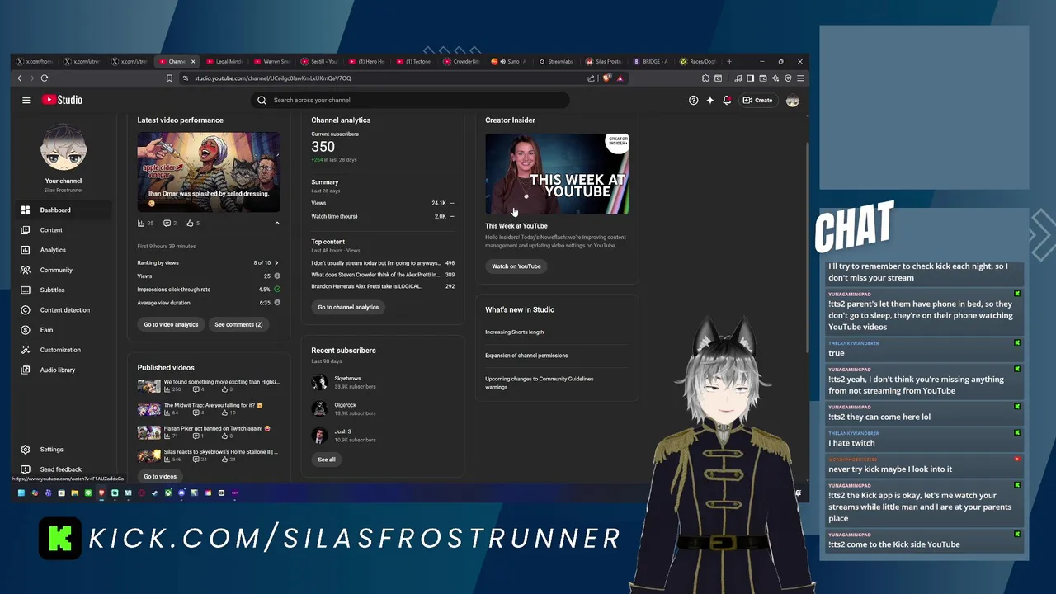Click the Earn dollar icon
This screenshot has height=594, width=1056.
[x=26, y=330]
